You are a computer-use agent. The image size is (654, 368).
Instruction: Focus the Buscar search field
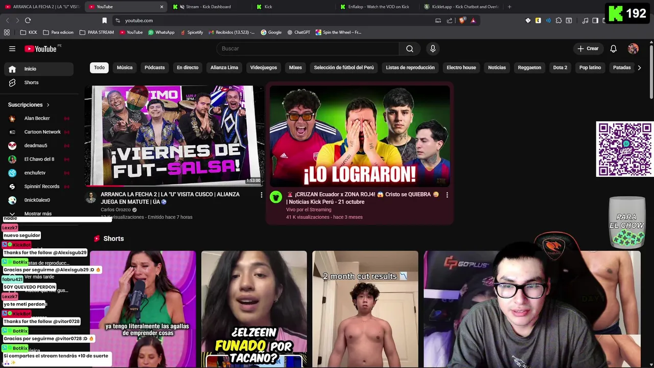click(x=308, y=49)
